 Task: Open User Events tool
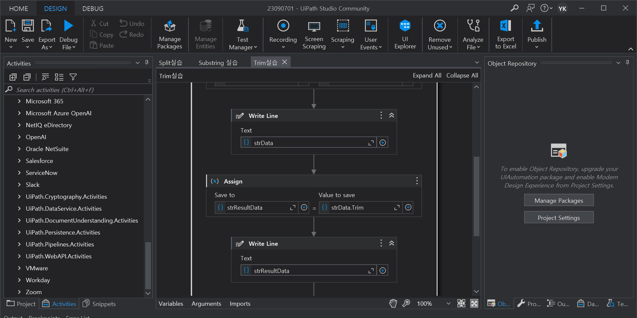click(x=371, y=35)
